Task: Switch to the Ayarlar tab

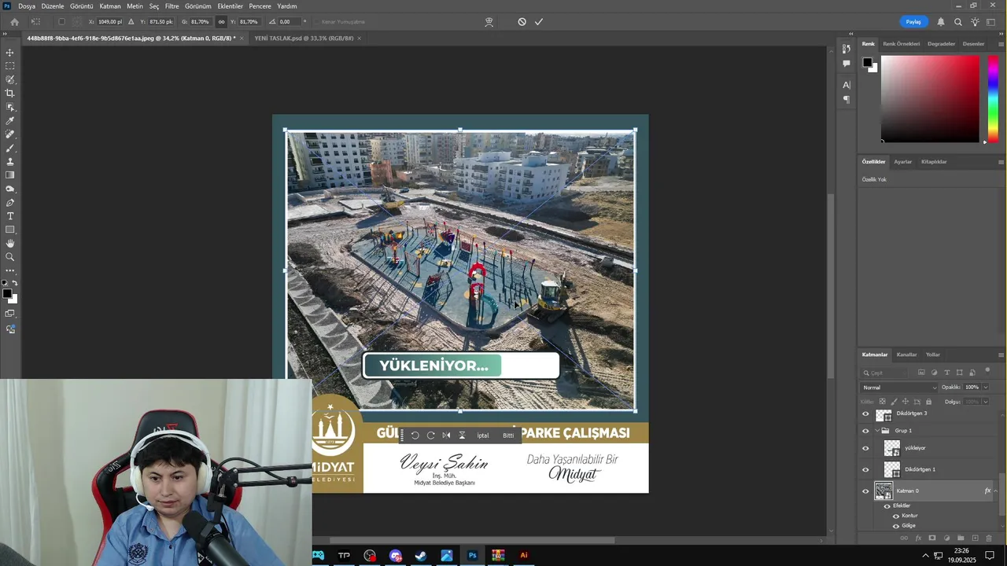Action: (903, 162)
